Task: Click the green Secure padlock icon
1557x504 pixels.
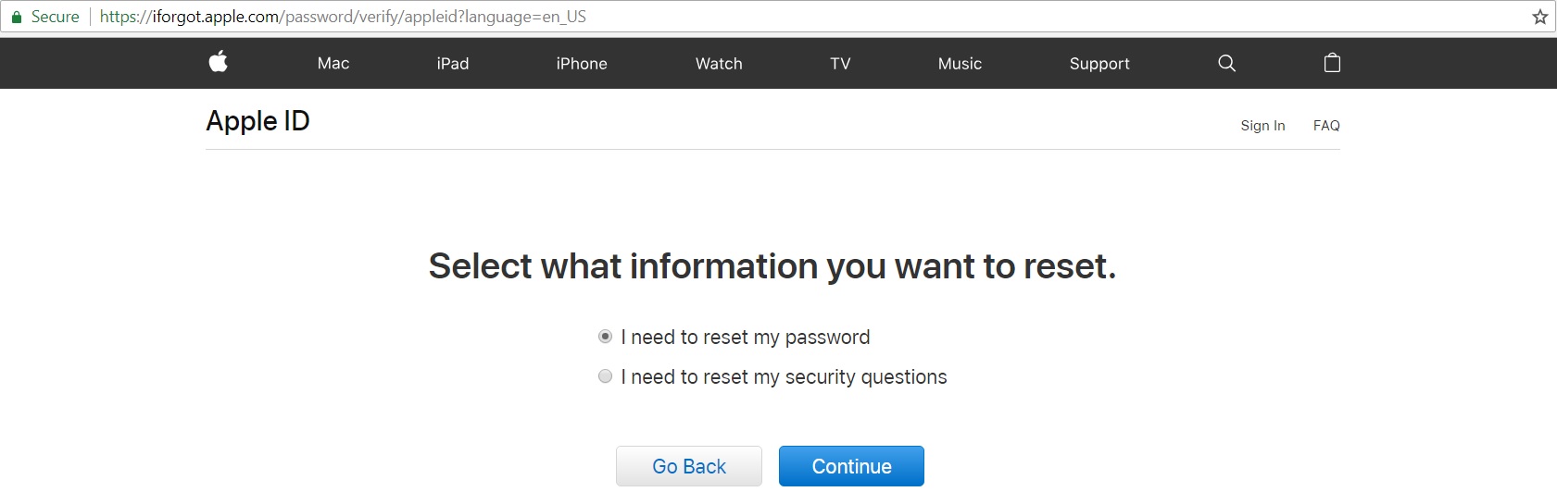Action: [x=16, y=17]
